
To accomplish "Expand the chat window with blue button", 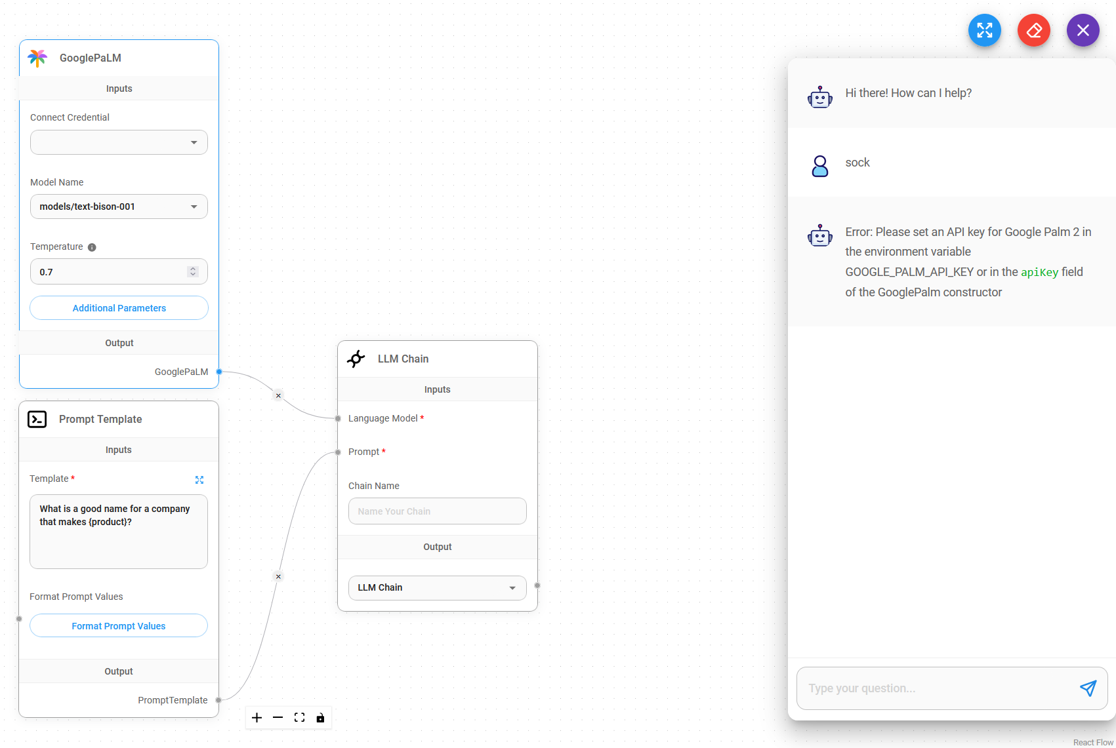I will click(984, 30).
